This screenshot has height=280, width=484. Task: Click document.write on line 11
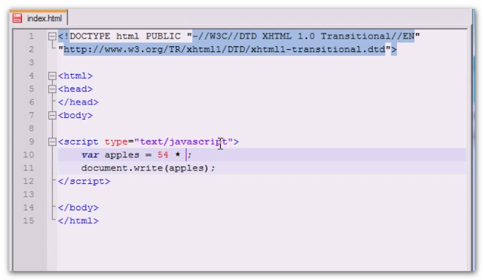click(x=122, y=168)
